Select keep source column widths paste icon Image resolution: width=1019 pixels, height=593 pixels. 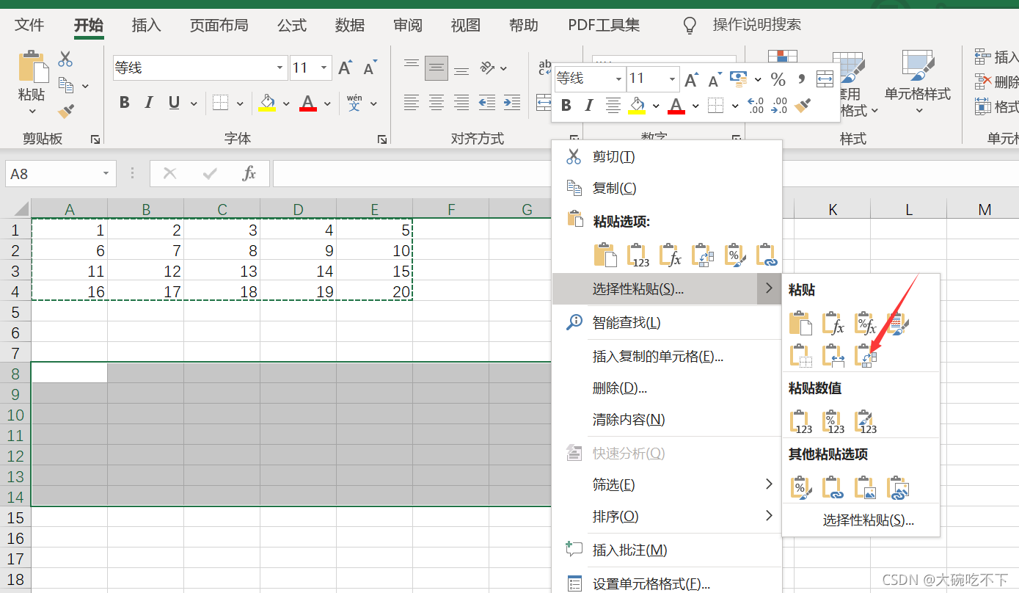point(833,356)
